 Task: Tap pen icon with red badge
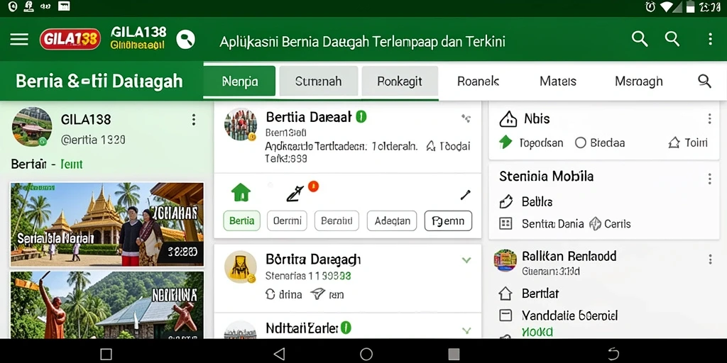coord(295,194)
